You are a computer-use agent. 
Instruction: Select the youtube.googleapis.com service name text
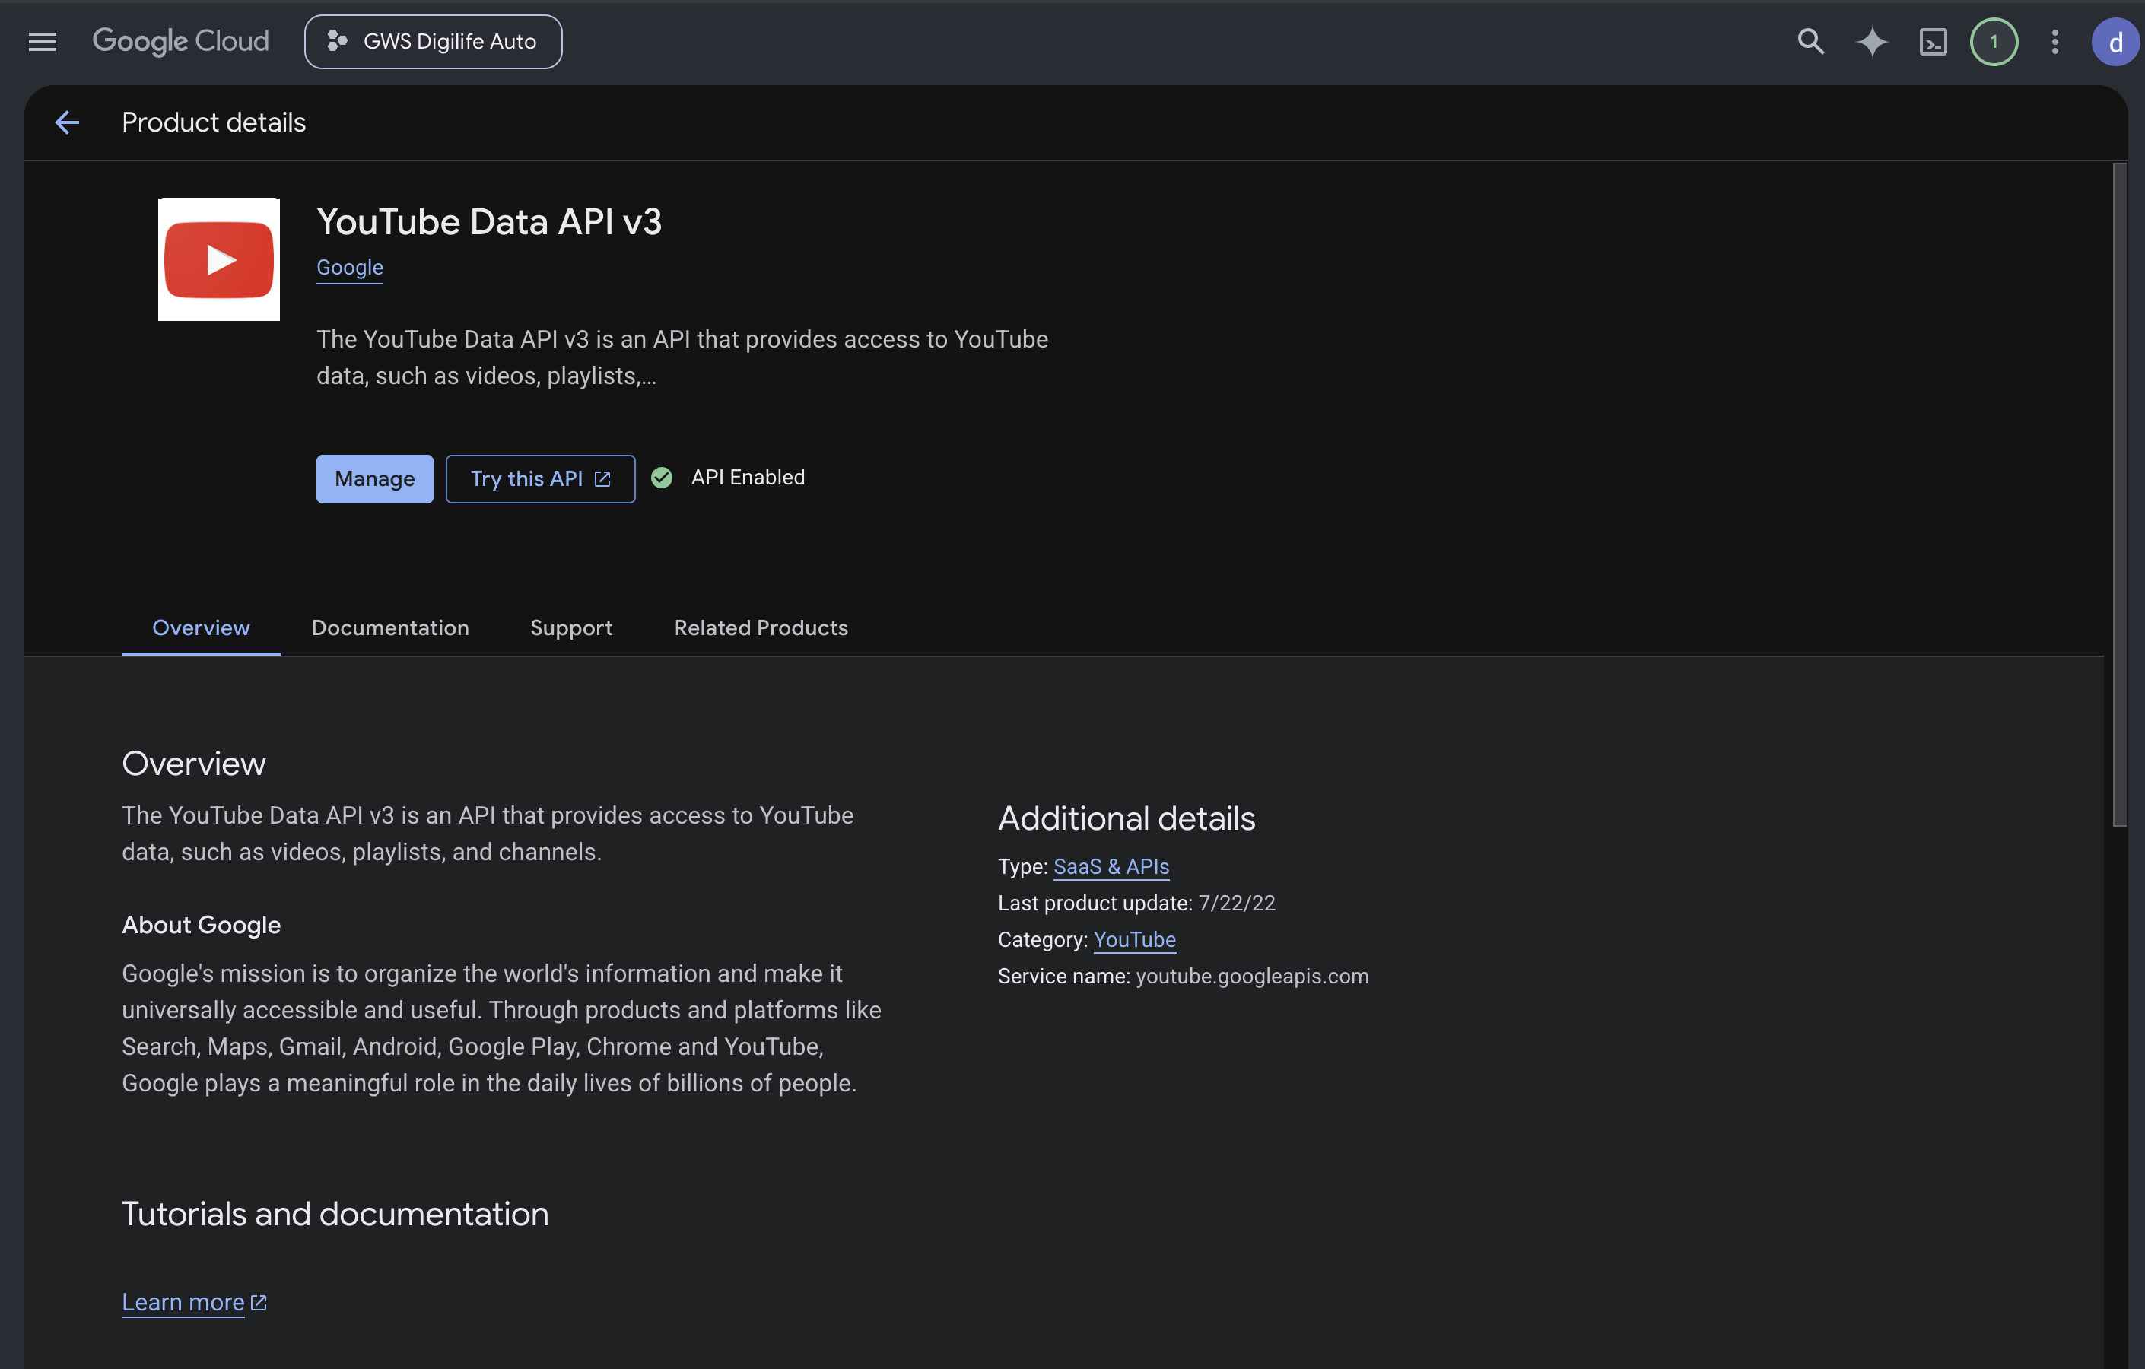coord(1253,977)
